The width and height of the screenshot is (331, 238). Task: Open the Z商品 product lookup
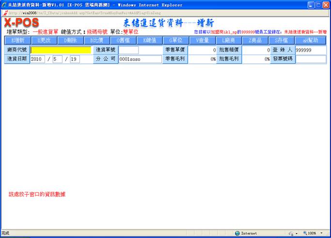tap(255, 41)
